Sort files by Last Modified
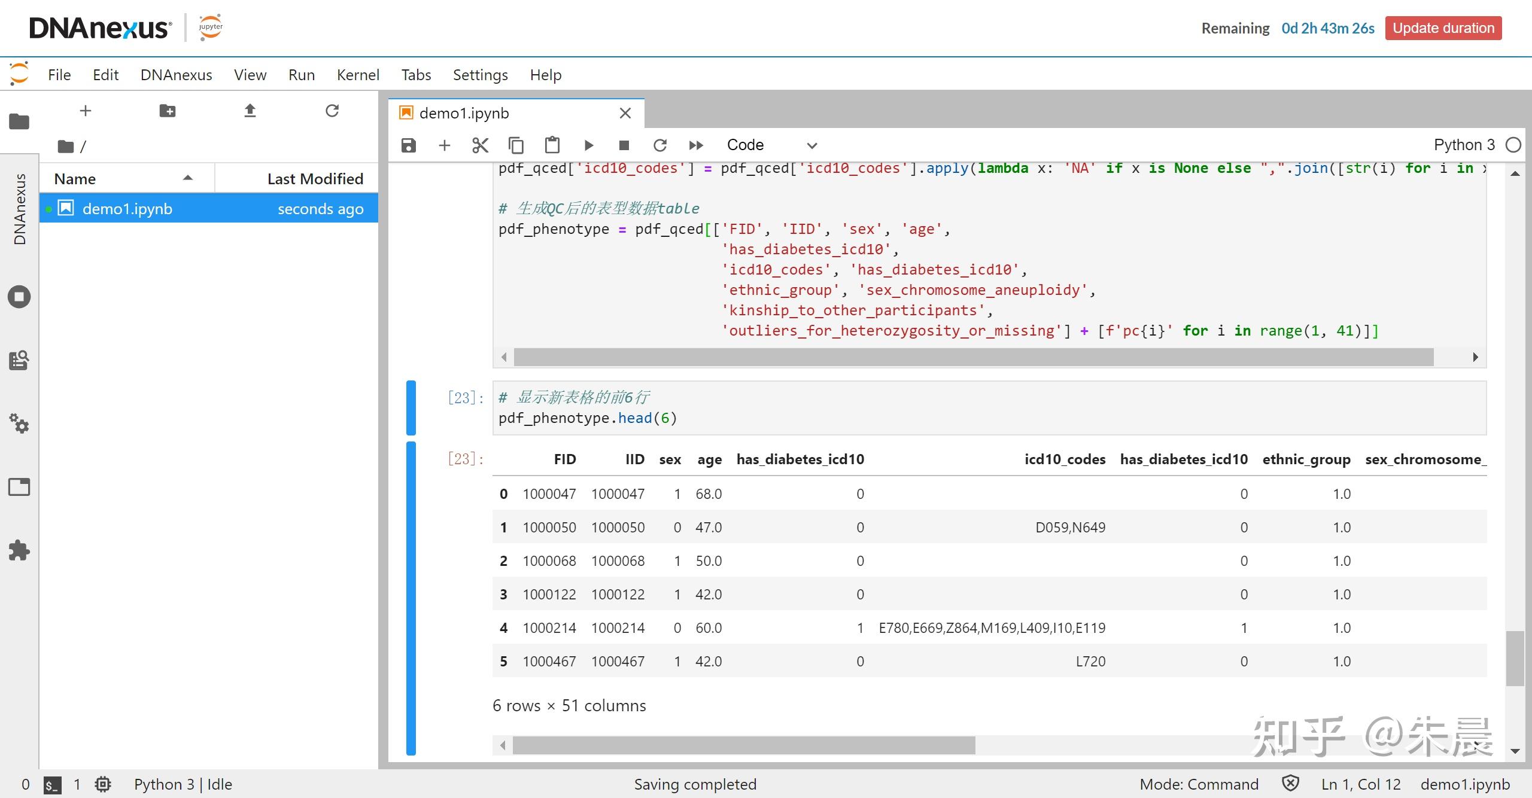Image resolution: width=1532 pixels, height=798 pixels. click(315, 179)
